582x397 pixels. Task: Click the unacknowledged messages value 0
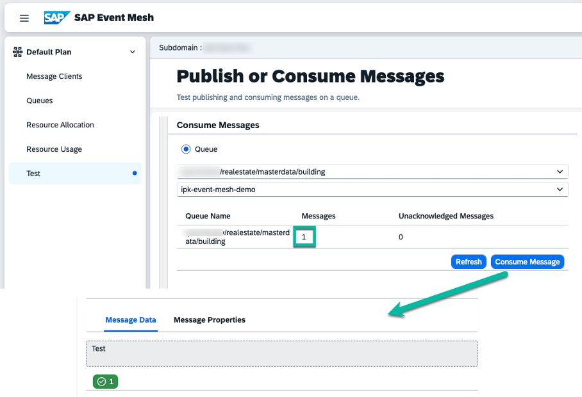point(401,237)
